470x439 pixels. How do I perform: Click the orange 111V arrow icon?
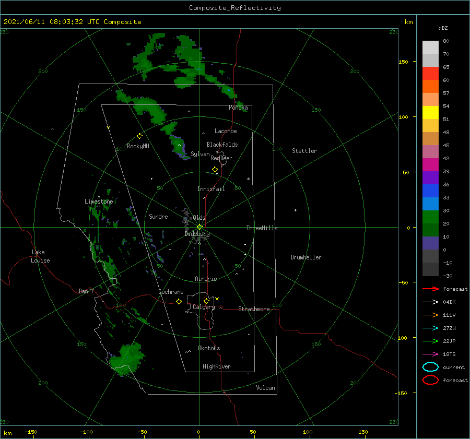[430, 315]
